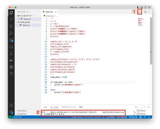The height and width of the screenshot is (129, 160).
Task: Open the Remote Explorer view
Action: pyautogui.click(x=11, y=47)
